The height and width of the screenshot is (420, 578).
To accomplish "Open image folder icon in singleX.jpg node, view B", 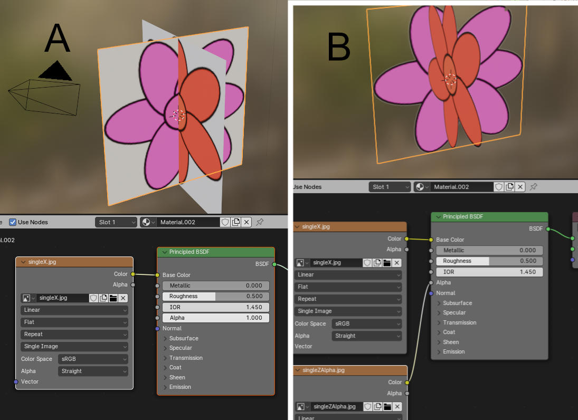I will point(387,263).
